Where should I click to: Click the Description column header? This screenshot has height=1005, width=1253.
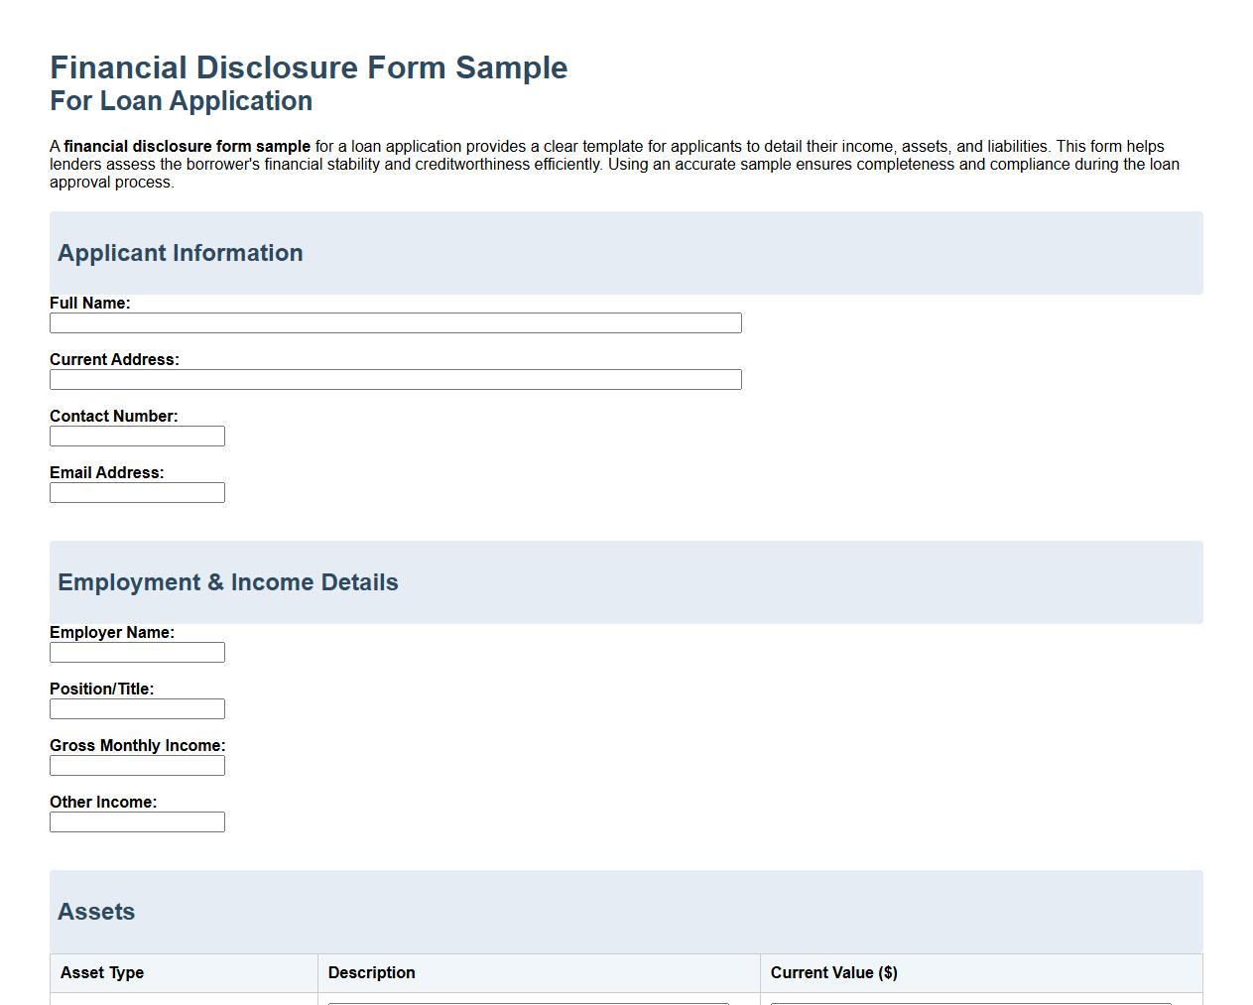click(x=372, y=973)
